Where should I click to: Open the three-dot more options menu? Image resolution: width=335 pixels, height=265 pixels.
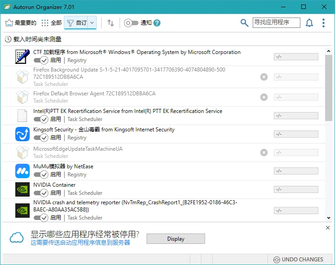point(323,22)
